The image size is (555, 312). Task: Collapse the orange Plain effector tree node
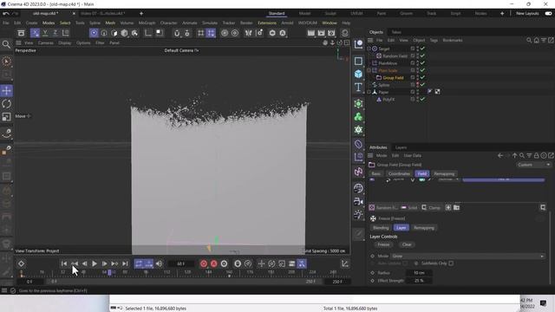369,70
